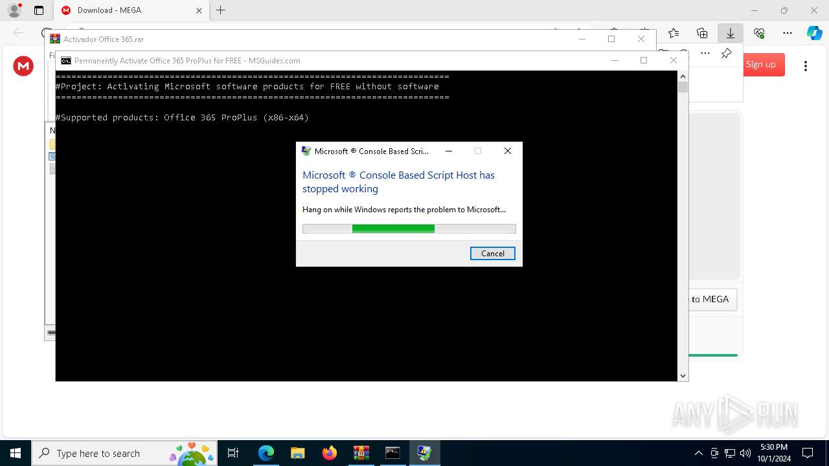Open the Edge tab actions menu
The height and width of the screenshot is (466, 829).
[x=39, y=10]
